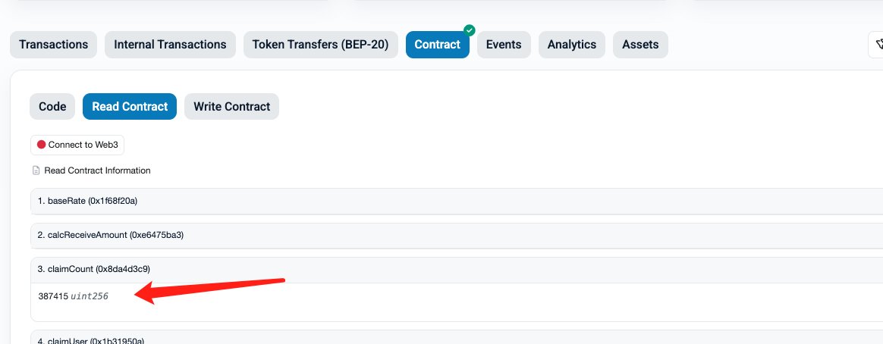Image resolution: width=883 pixels, height=344 pixels.
Task: Open the Analytics tab
Action: pyautogui.click(x=571, y=45)
